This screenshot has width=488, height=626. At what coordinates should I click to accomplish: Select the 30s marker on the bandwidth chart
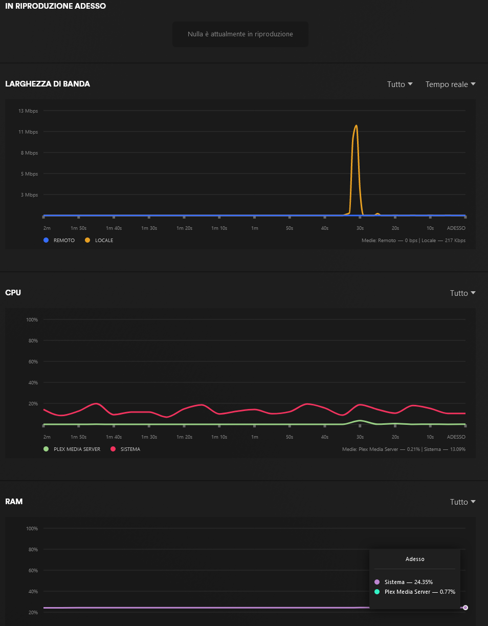point(360,228)
